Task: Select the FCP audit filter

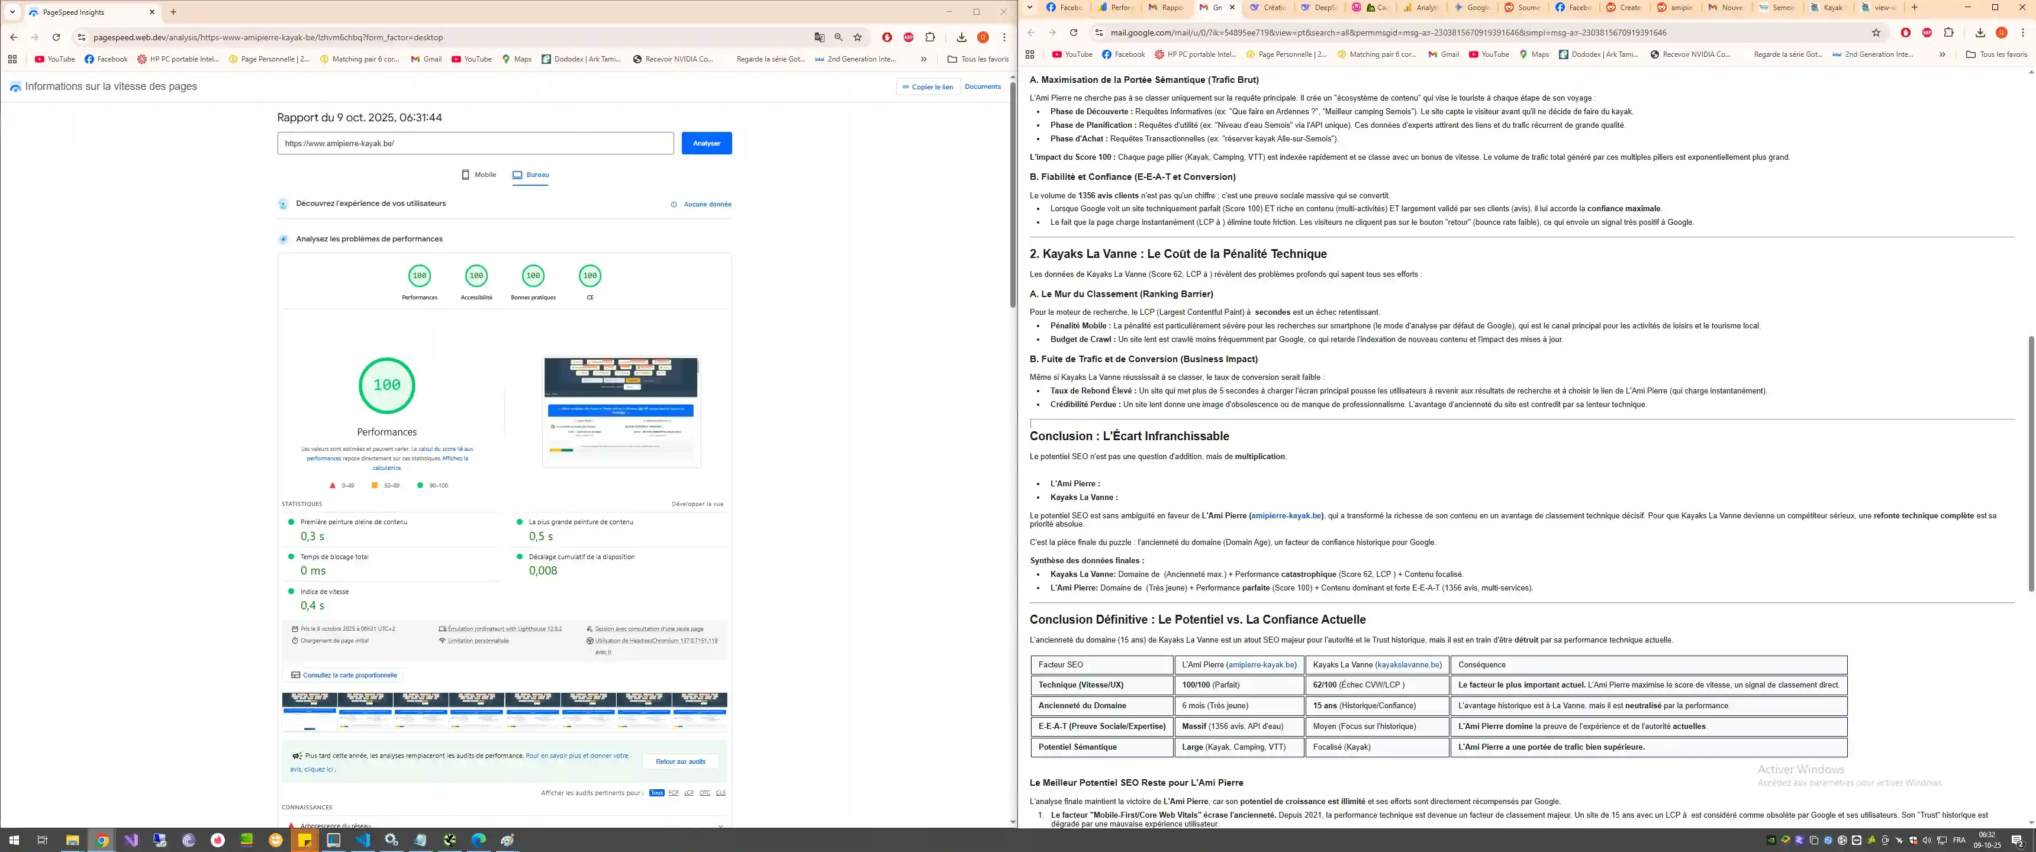Action: pos(674,793)
